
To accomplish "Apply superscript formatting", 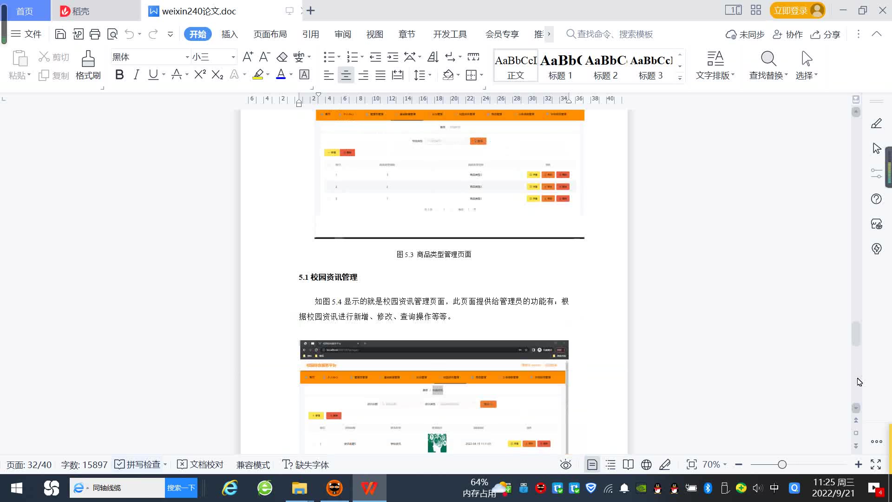I will [x=200, y=74].
